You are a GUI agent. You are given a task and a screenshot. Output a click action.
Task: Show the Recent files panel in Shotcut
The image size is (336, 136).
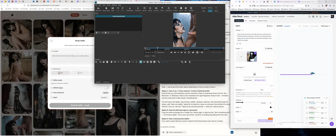tap(144, 9)
